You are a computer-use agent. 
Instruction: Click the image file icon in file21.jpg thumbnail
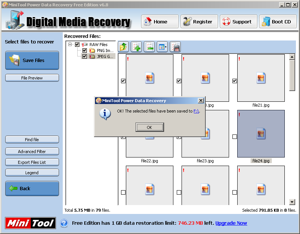tap(261, 78)
